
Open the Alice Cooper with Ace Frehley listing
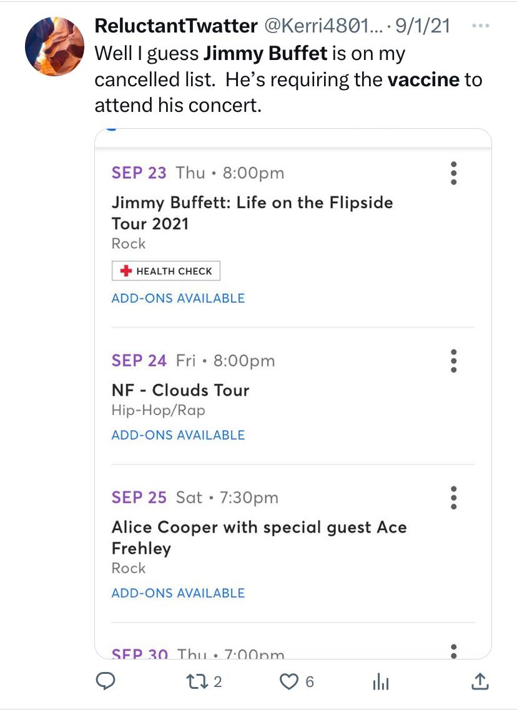[x=259, y=538]
